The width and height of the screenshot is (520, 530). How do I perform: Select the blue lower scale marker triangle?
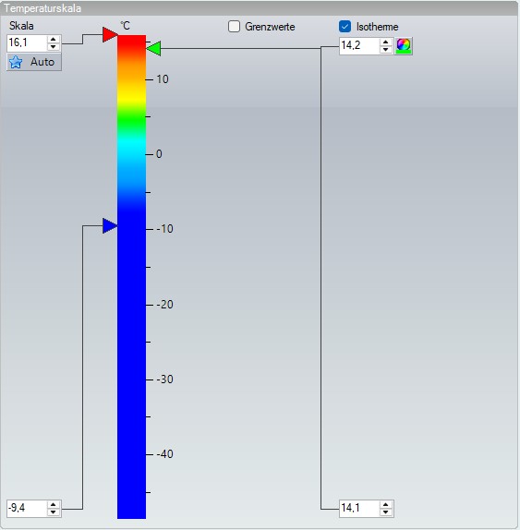110,226
